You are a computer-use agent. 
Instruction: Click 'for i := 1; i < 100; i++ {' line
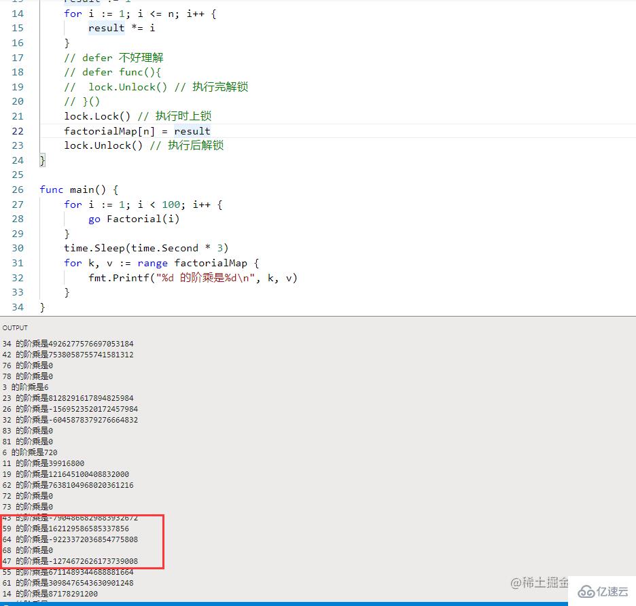coord(143,204)
